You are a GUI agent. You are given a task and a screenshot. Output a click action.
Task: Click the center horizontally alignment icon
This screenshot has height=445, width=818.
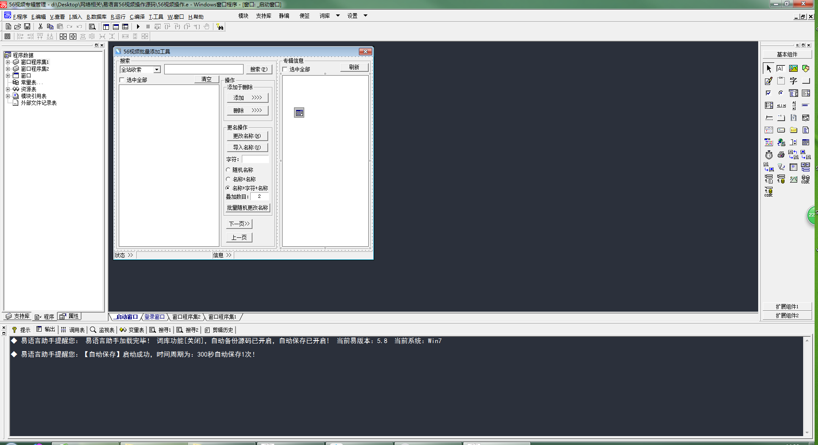tap(63, 37)
